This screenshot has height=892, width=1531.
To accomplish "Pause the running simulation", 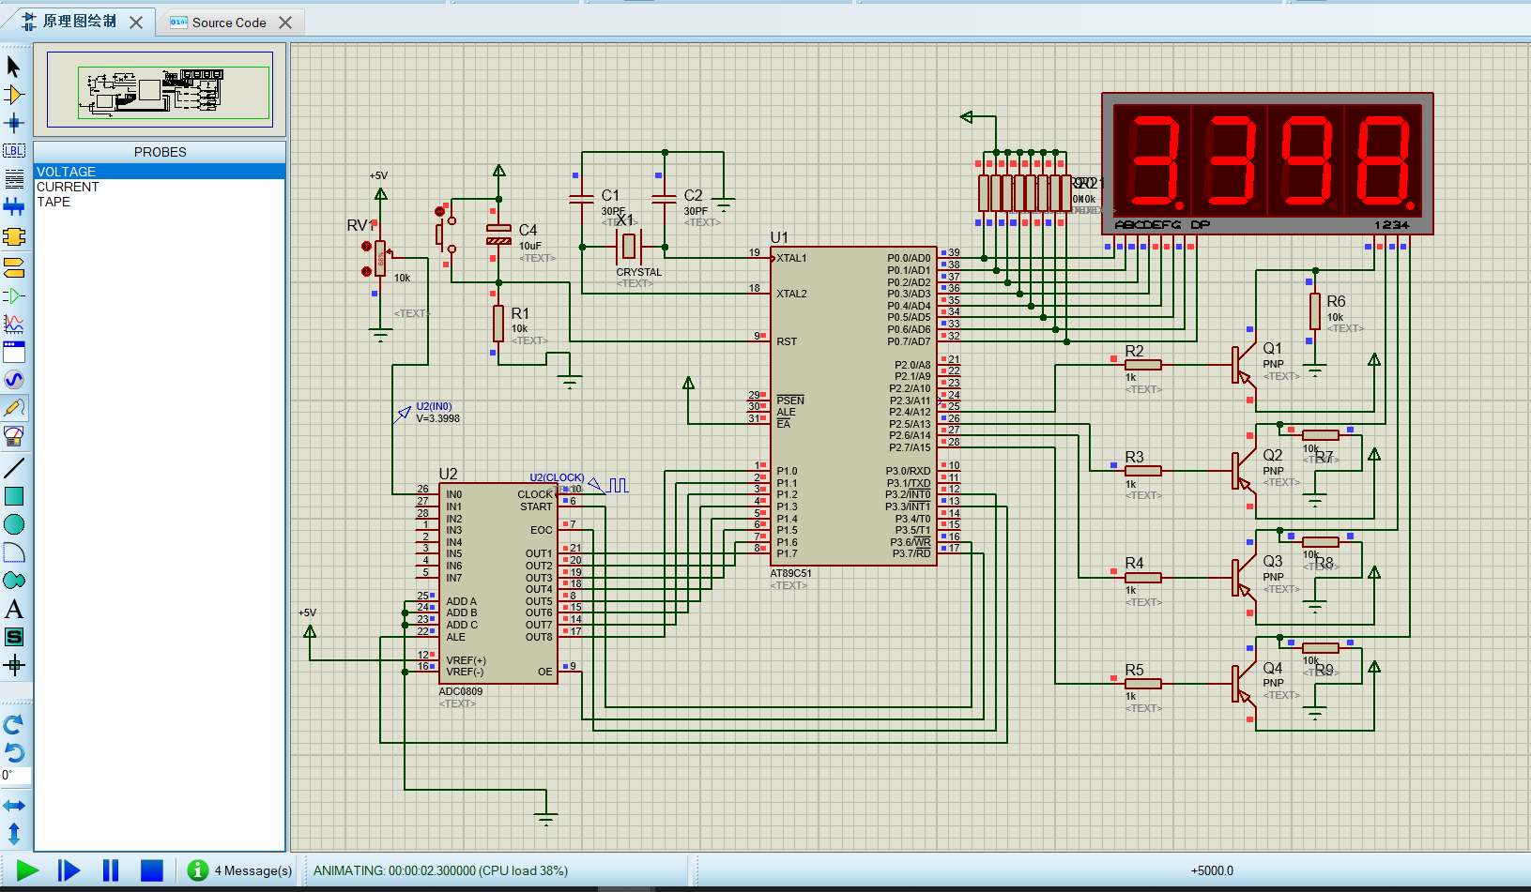I will 110,870.
